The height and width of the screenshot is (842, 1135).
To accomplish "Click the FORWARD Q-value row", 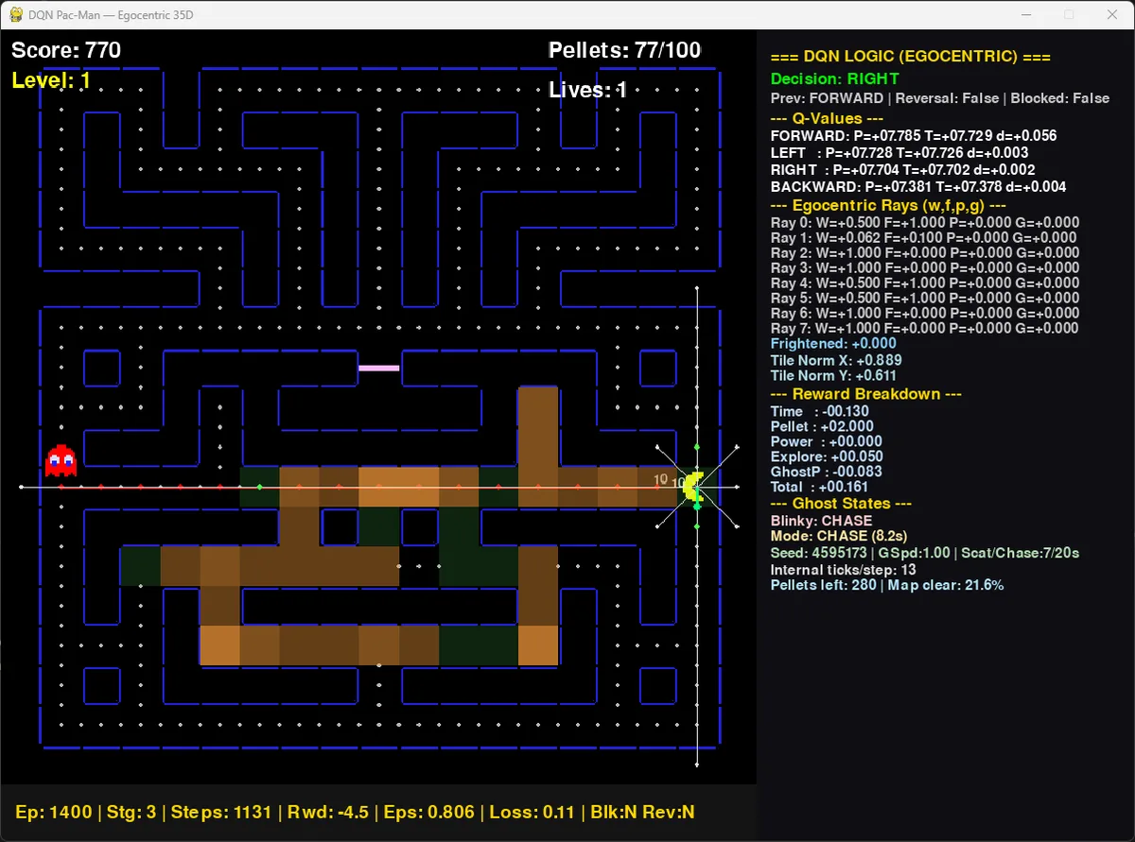I will 914,136.
